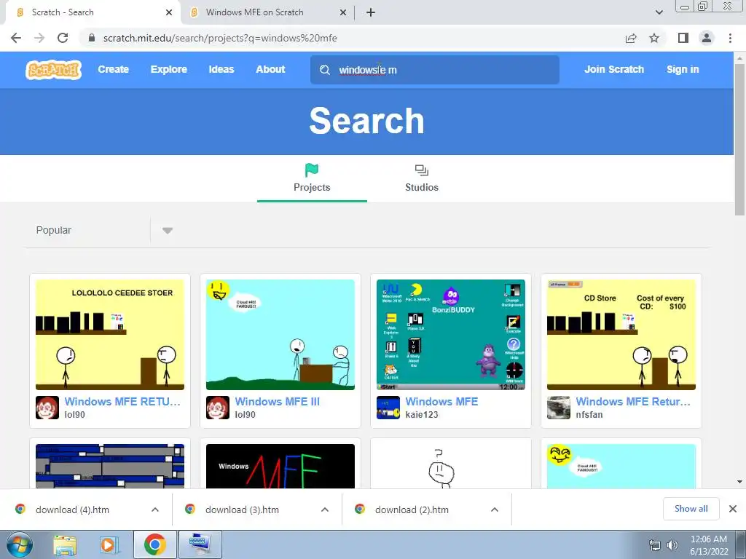
Task: Open black Windows MFE logo thumbnail
Action: point(280,466)
